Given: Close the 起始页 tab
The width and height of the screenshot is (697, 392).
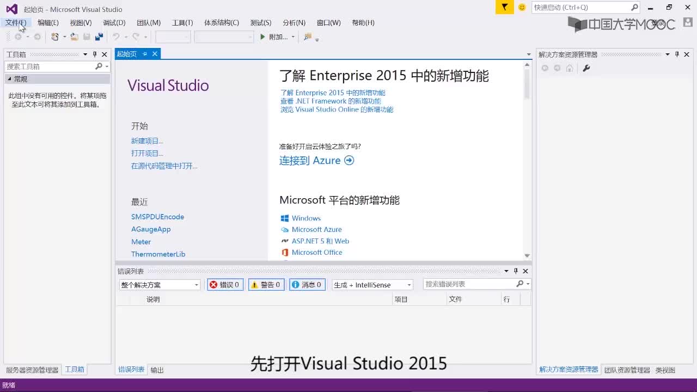Looking at the screenshot, I should tap(155, 54).
